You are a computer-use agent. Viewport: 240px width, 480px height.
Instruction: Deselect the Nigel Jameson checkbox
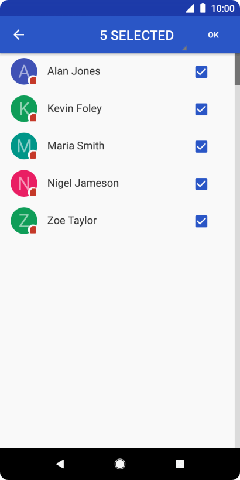[201, 184]
